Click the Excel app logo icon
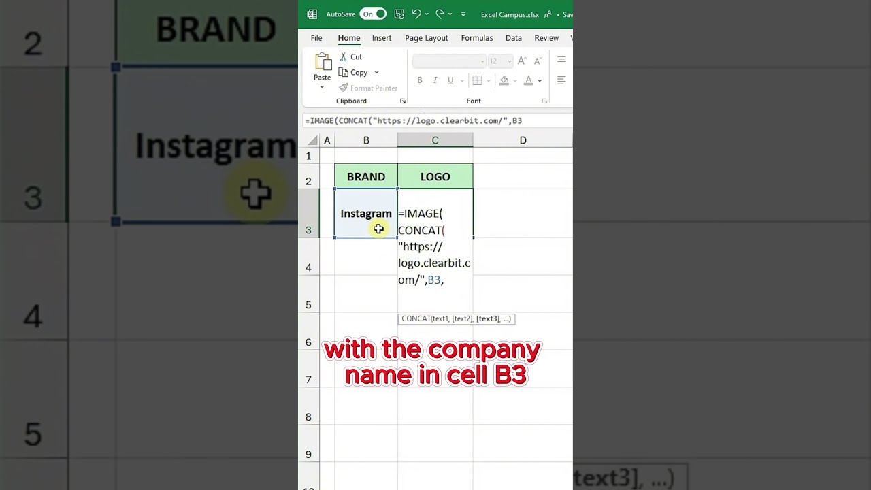 [312, 14]
